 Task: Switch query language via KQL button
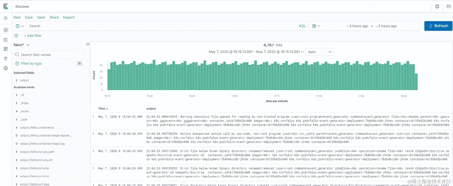pyautogui.click(x=302, y=26)
